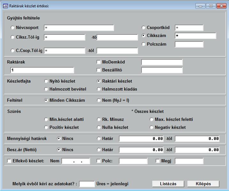Select the Ciksz.Tól-ig radio option
The height and width of the screenshot is (191, 229).
coord(12,37)
